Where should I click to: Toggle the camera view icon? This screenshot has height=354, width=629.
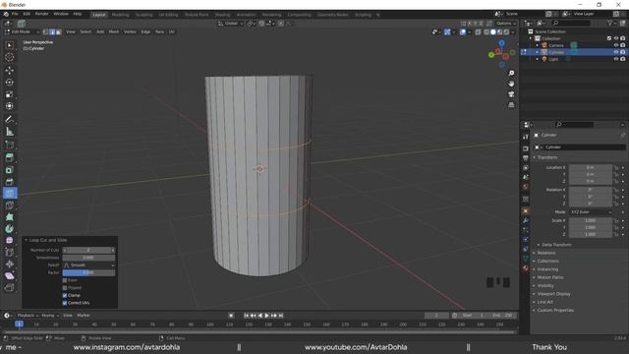(511, 94)
